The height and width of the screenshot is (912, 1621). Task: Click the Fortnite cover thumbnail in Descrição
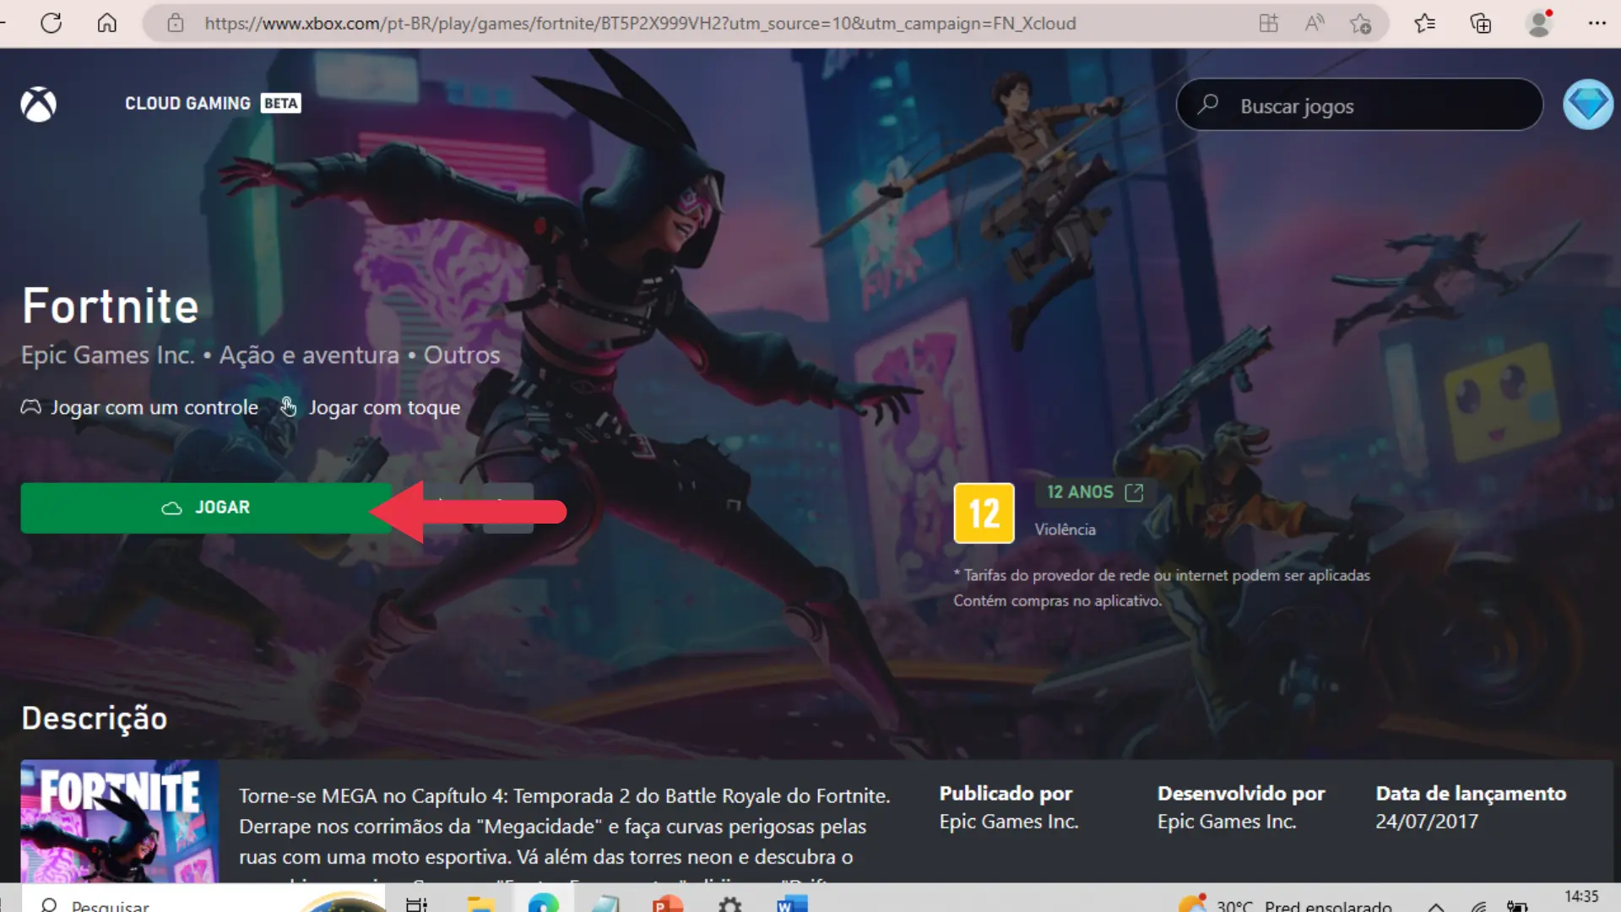[x=120, y=822]
